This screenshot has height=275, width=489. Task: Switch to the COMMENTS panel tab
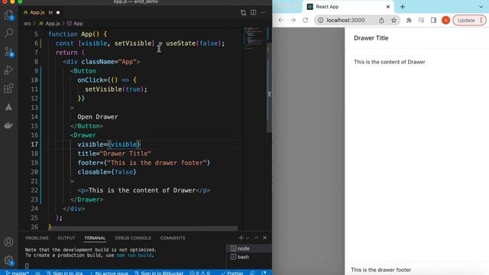coord(173,238)
